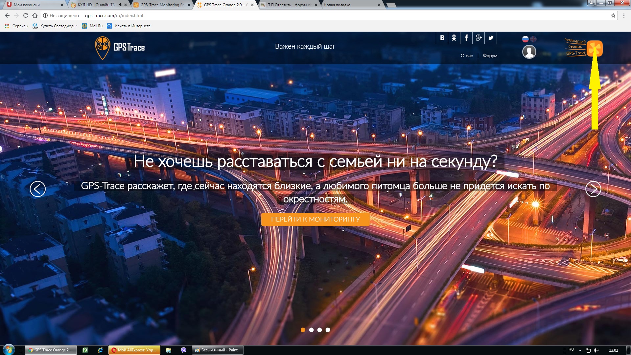Click ПЕРЕЙТИ К МОНИТОРИНГУ button
Image resolution: width=631 pixels, height=355 pixels.
pos(315,219)
